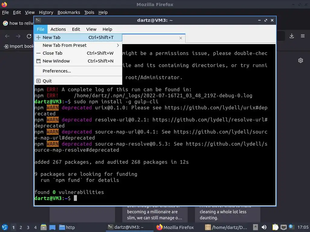The height and width of the screenshot is (232, 310).
Task: Click '9 packages are looking for funding'
Action: coord(86,174)
